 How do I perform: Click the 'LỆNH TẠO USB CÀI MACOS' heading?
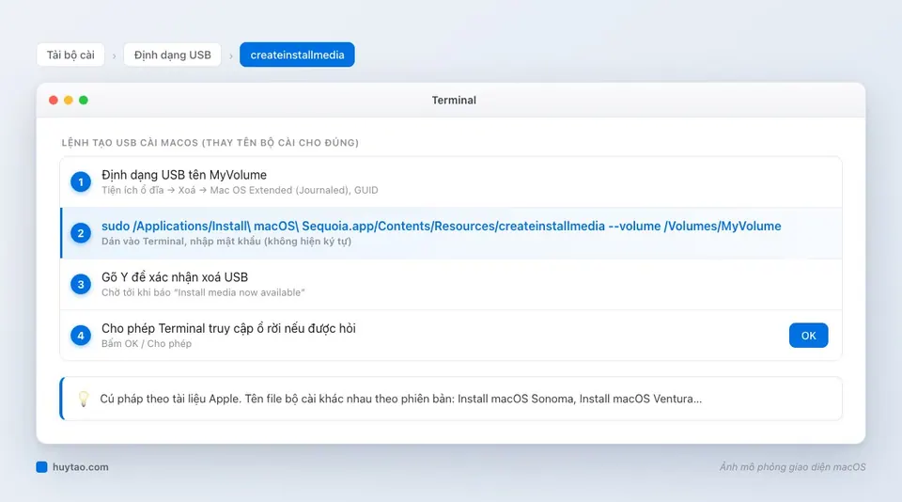coord(210,143)
